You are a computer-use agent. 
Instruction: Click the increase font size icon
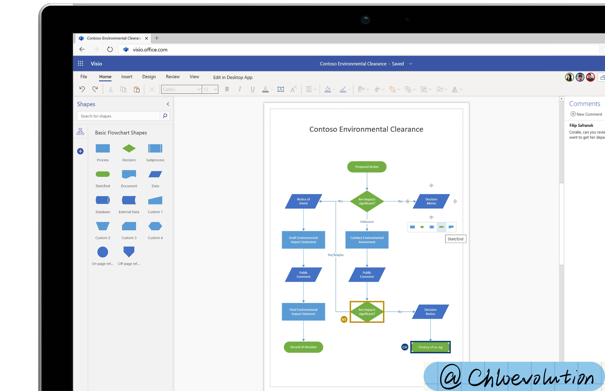(x=294, y=89)
